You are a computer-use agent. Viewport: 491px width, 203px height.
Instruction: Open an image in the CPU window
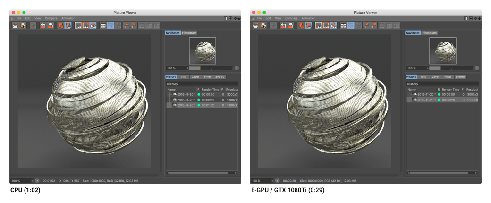point(15,25)
